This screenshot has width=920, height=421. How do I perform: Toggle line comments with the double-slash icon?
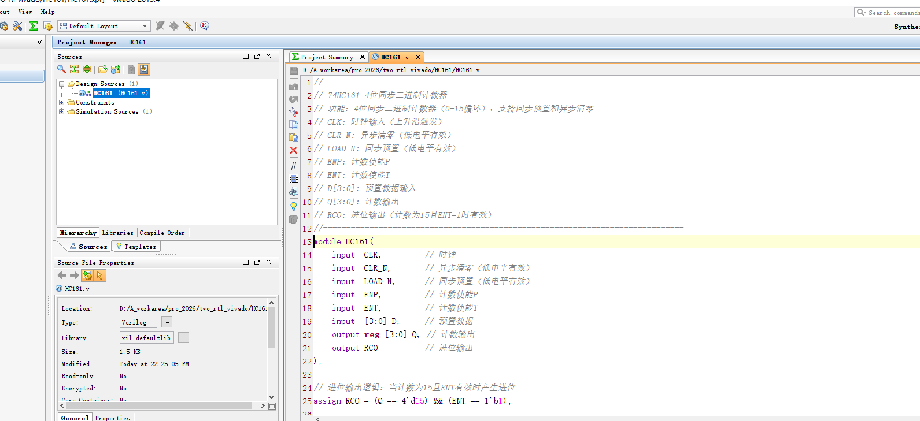pos(294,165)
